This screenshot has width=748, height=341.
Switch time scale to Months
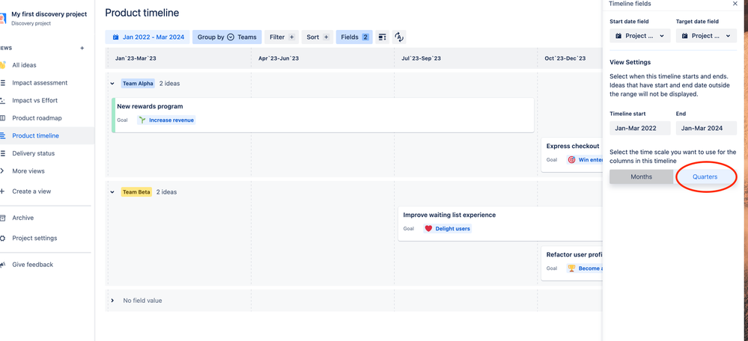pos(641,176)
